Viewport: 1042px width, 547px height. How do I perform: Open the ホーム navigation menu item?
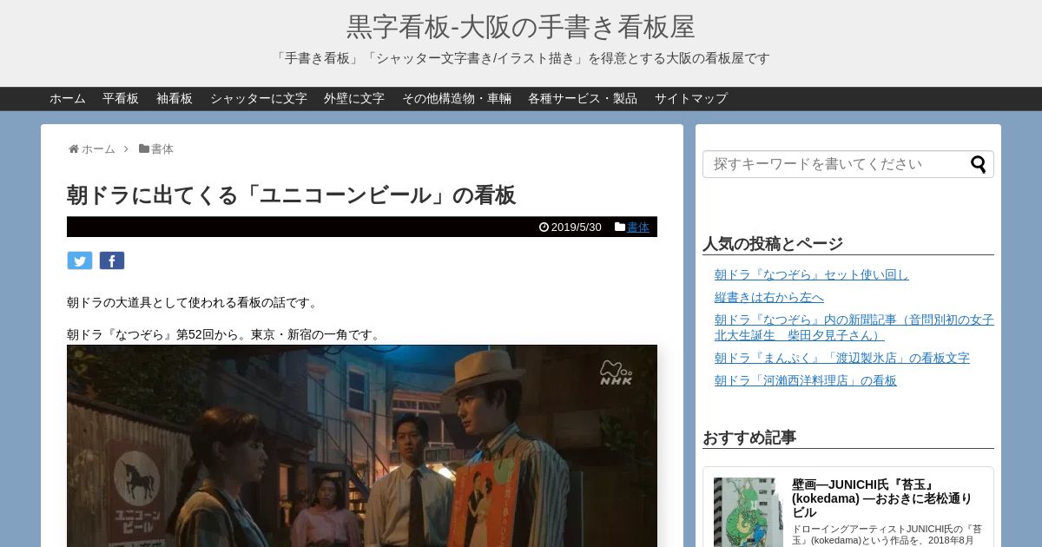(68, 99)
